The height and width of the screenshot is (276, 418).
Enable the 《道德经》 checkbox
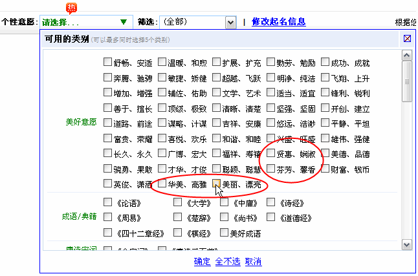[270, 218]
